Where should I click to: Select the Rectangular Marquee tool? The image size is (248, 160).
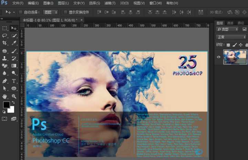click(x=4, y=28)
